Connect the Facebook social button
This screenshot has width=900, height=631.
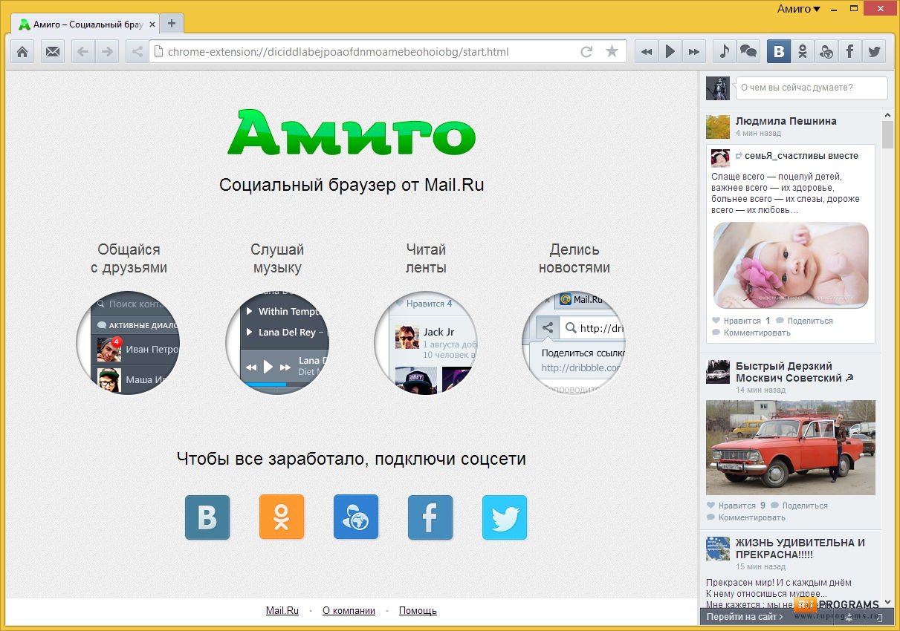pos(430,517)
